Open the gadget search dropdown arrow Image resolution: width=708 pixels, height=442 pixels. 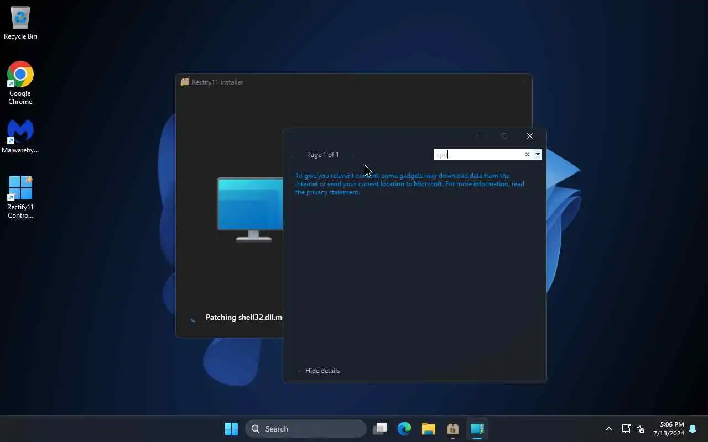point(538,155)
